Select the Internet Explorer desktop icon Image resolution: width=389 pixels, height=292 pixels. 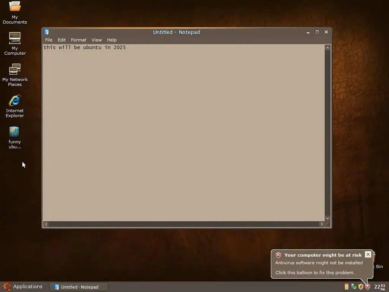coord(15,106)
